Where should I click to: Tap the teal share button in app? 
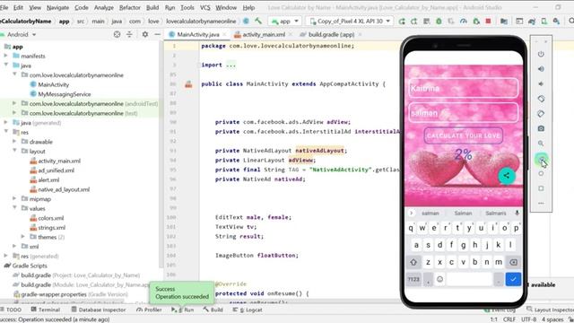[507, 176]
